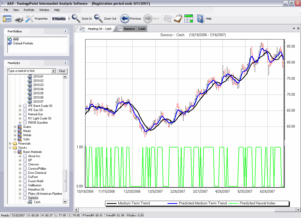Click the Zoom Out magnifier icon

tap(99, 19)
